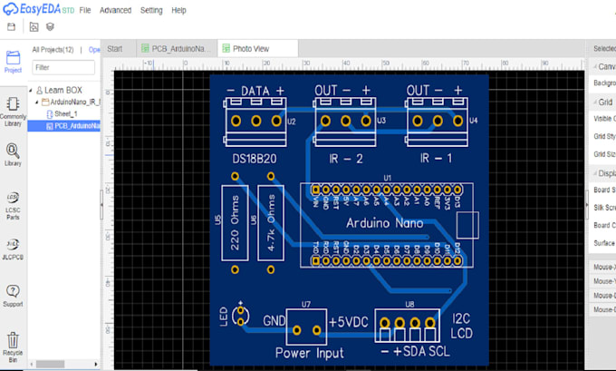The image size is (616, 371).
Task: Open the Project sidebar panel
Action: click(13, 62)
